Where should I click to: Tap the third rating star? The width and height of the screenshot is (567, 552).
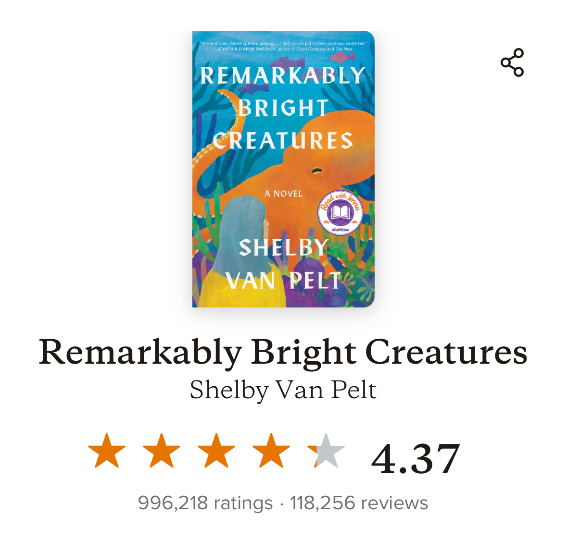(216, 451)
